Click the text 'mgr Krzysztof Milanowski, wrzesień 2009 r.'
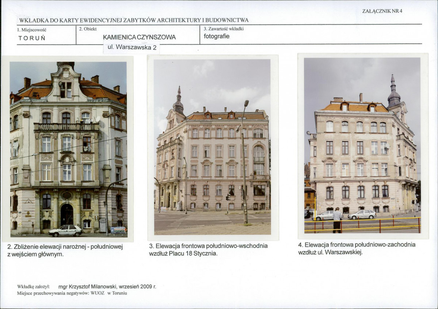Image resolution: width=438 pixels, height=309 pixels. pyautogui.click(x=107, y=287)
